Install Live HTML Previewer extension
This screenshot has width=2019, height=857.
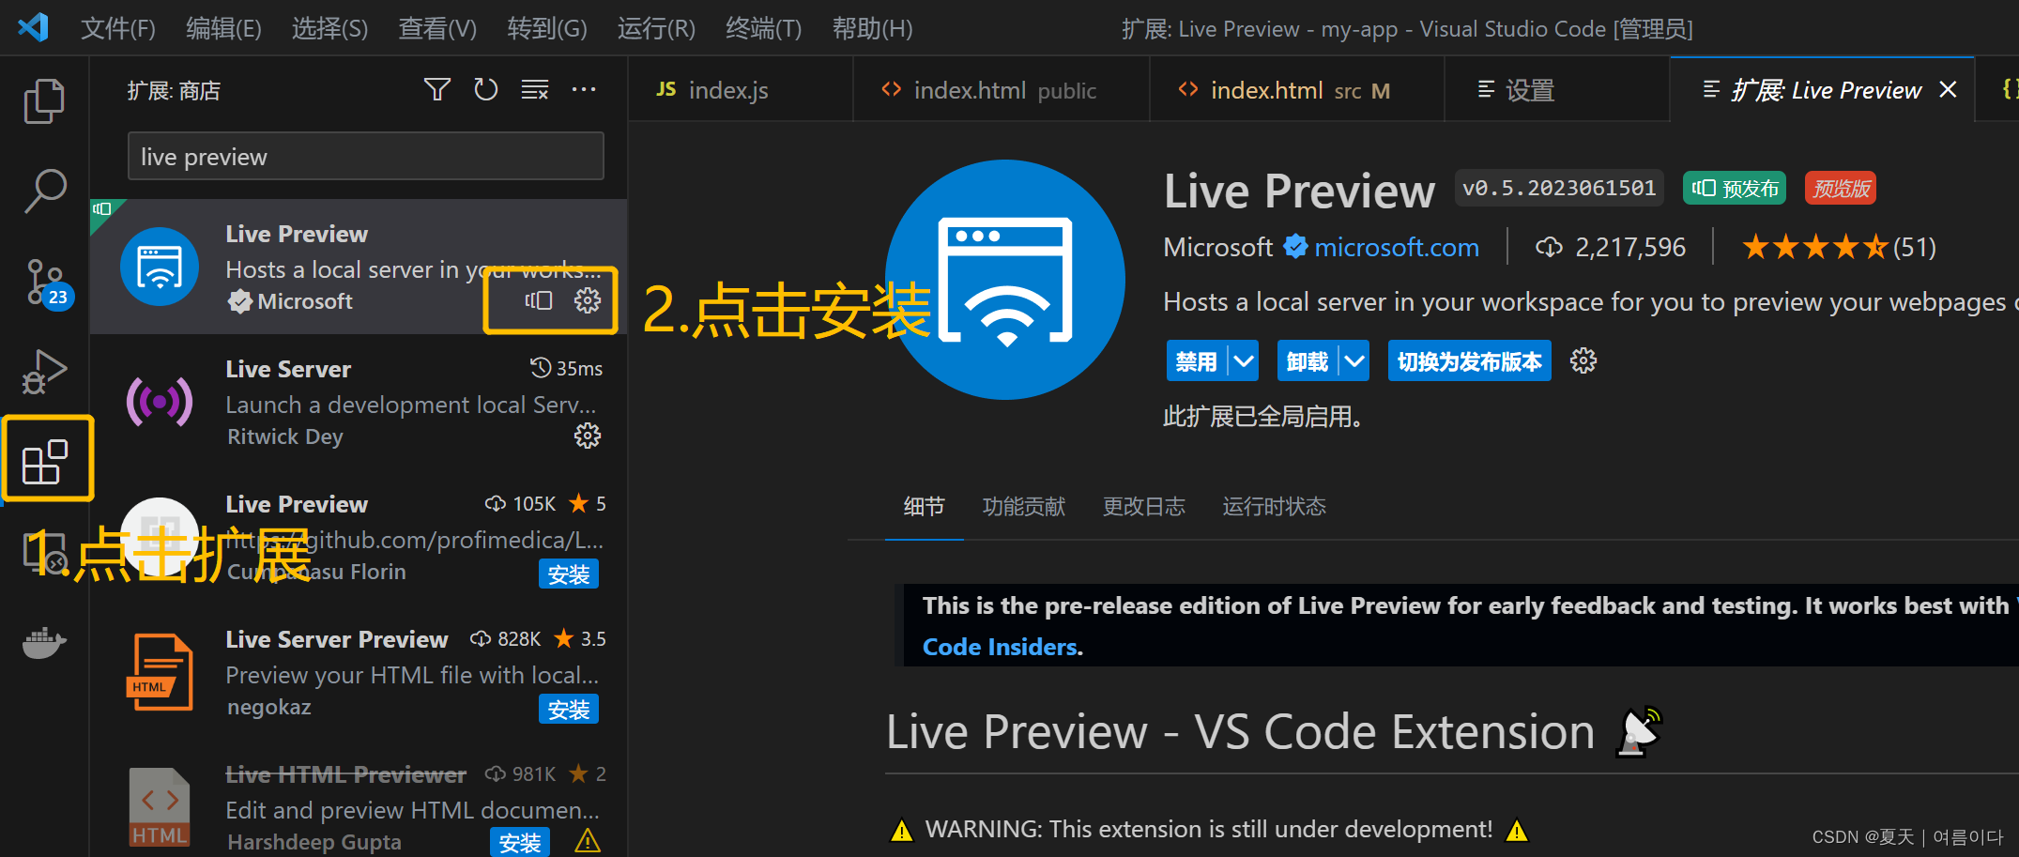[520, 843]
